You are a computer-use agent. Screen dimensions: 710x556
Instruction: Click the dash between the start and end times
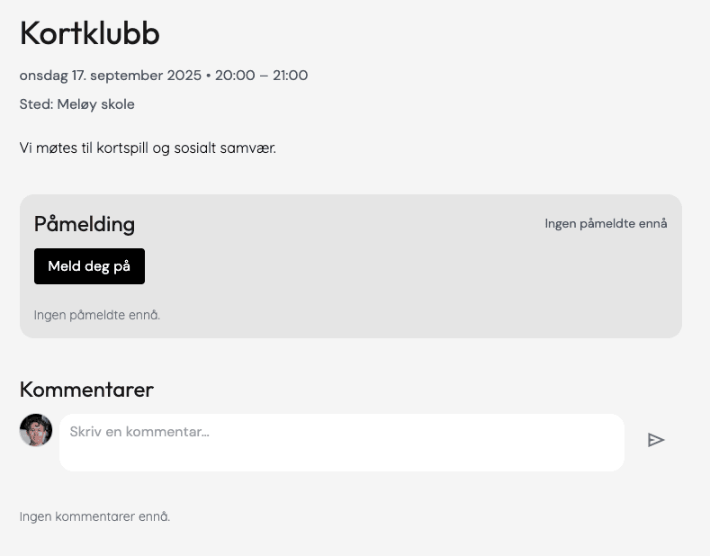point(264,76)
